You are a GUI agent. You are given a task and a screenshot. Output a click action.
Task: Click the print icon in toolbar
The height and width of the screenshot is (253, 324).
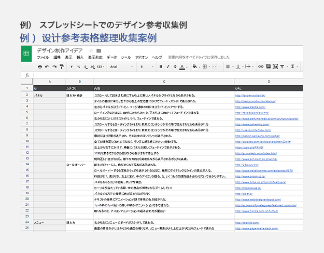pyautogui.click(x=40, y=66)
